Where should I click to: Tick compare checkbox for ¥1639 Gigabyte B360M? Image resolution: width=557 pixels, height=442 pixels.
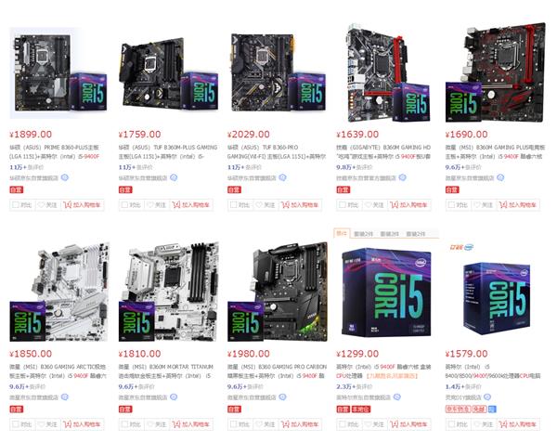point(342,205)
